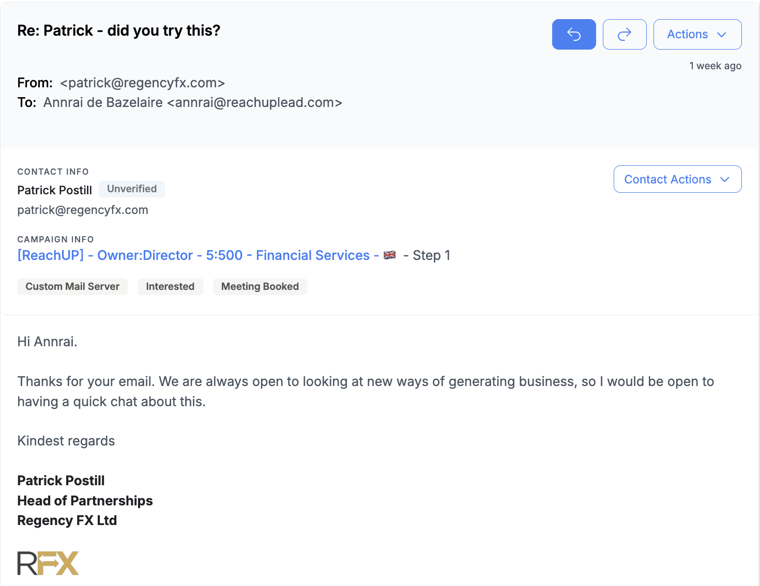760x586 pixels.
Task: Click the forward arrow button
Action: pyautogui.click(x=625, y=34)
